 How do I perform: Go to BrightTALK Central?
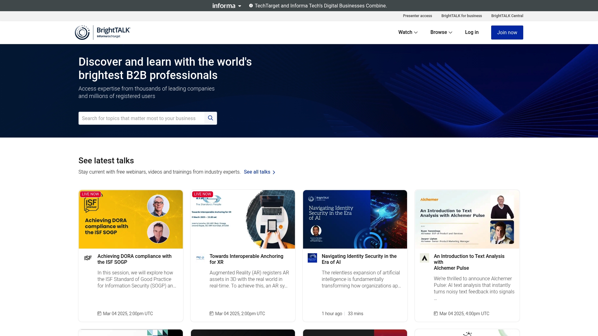pyautogui.click(x=507, y=16)
